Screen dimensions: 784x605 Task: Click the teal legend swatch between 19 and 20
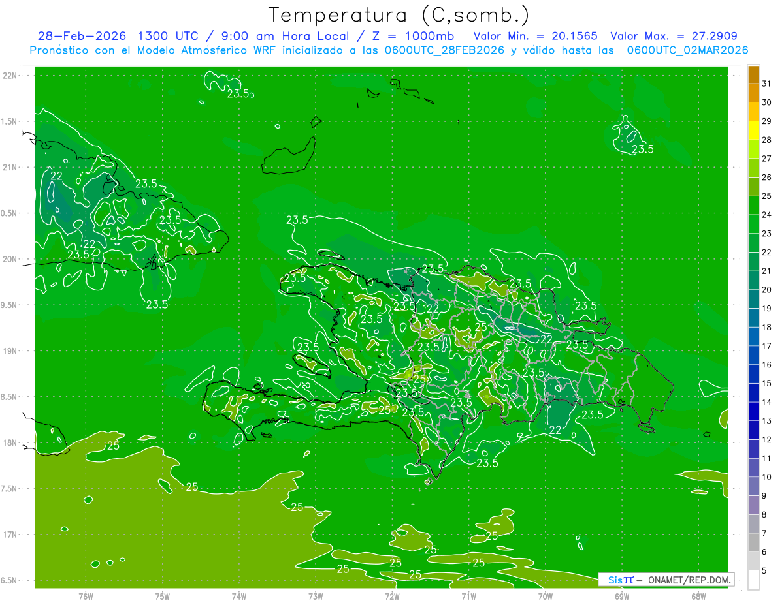753,299
